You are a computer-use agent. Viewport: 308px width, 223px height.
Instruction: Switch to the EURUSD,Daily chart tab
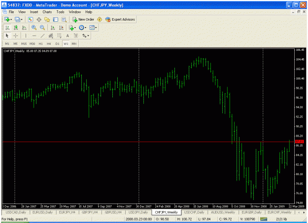click(42, 212)
